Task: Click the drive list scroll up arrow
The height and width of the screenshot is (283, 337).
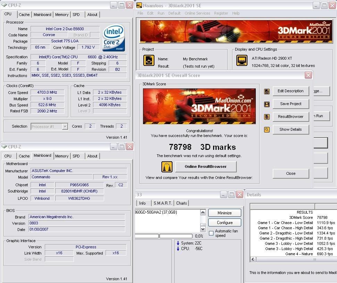Action: (x=203, y=213)
